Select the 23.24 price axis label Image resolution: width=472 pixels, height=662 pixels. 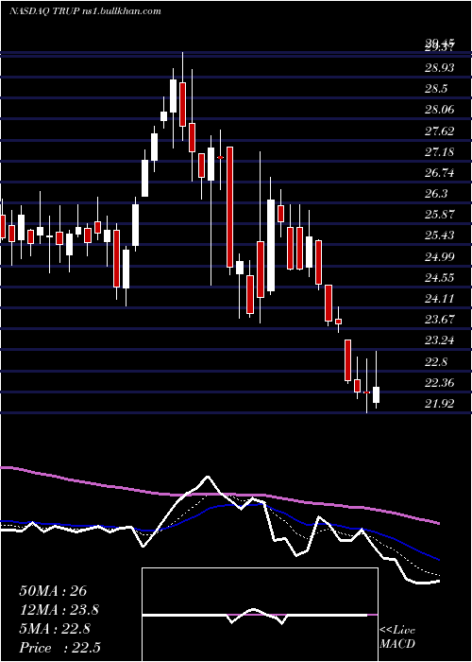click(440, 340)
